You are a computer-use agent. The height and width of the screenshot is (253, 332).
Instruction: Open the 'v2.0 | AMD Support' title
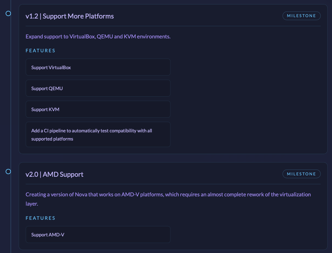click(55, 174)
